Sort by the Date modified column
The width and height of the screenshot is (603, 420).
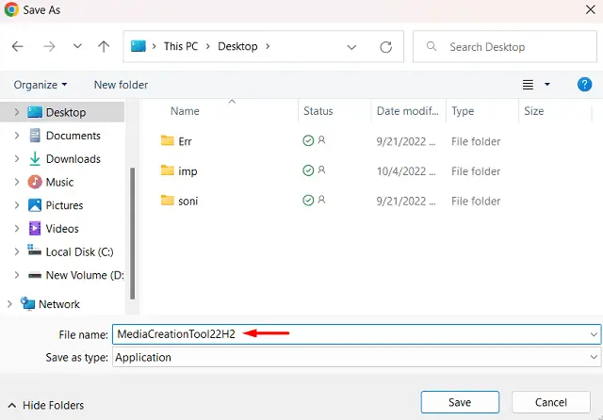point(407,111)
